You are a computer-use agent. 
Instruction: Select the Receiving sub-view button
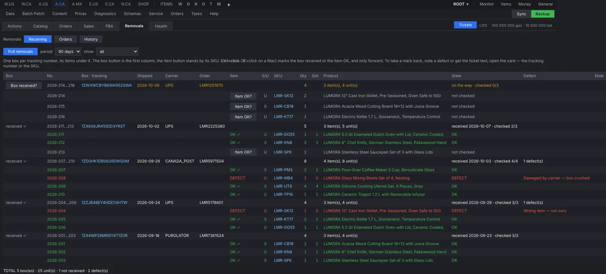(x=37, y=39)
